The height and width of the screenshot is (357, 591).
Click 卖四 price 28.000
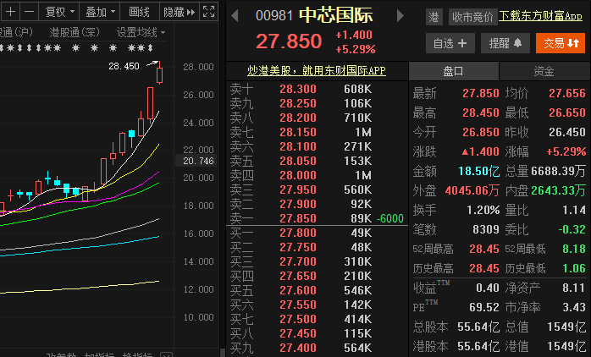pos(298,175)
